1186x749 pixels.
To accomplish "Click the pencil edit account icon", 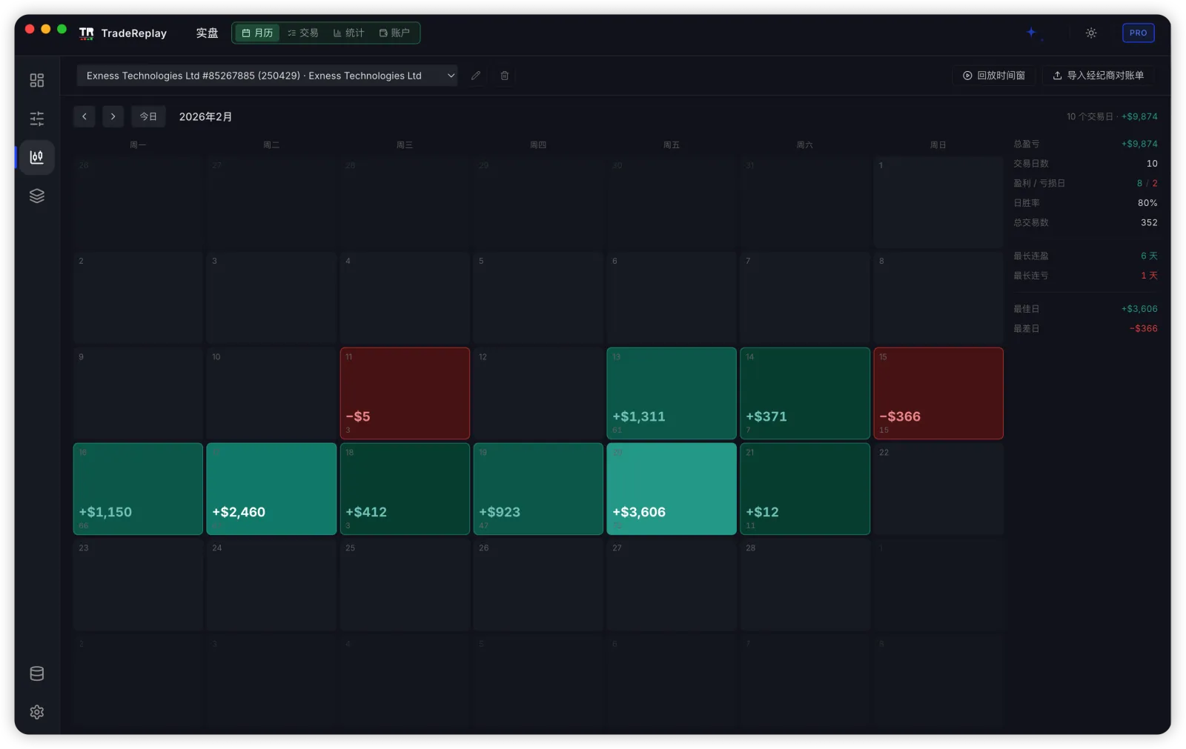I will point(476,76).
